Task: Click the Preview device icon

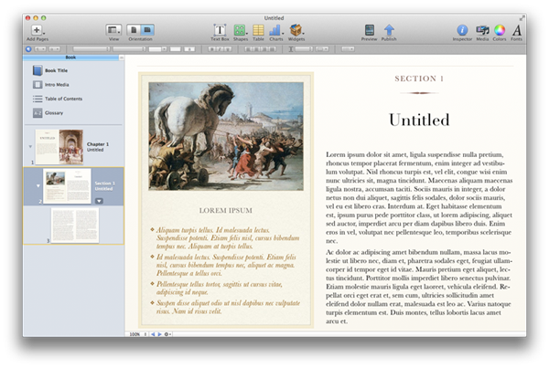Action: [x=370, y=30]
